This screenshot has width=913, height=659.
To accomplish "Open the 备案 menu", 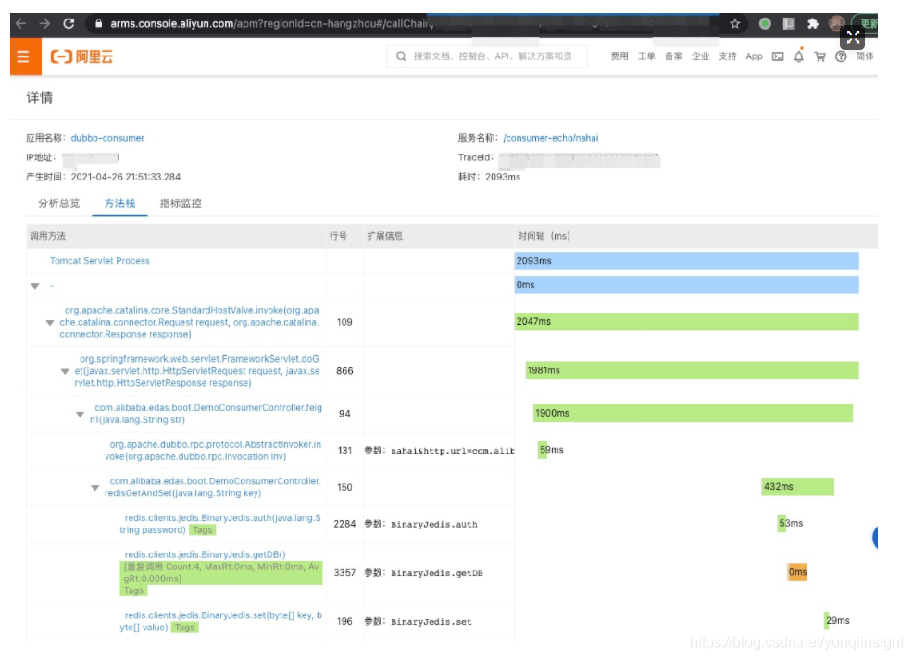I will (673, 56).
